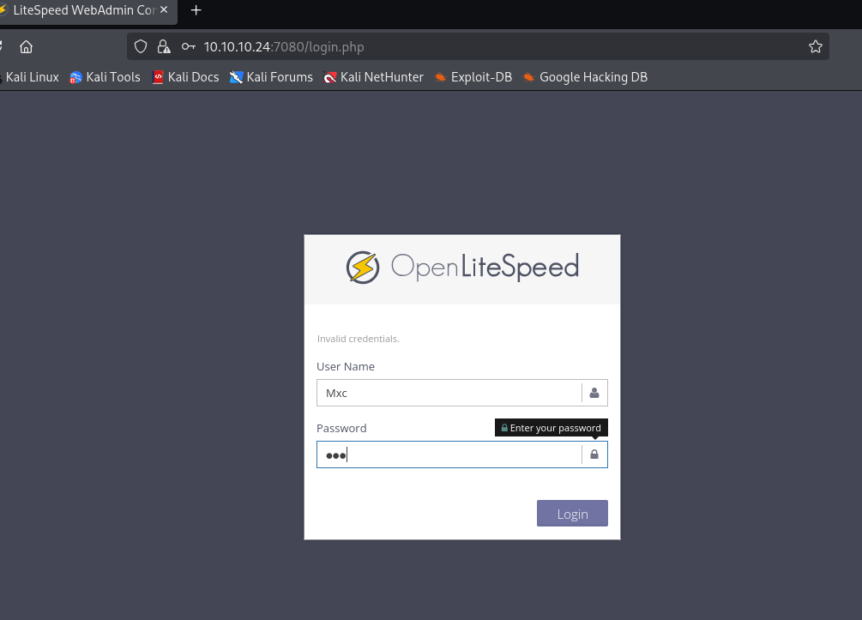
Task: Close the LiteSpeed WebAdmin tab
Action: (164, 10)
